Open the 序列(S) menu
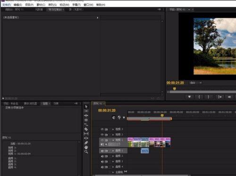236x176 pixels. tap(52, 5)
